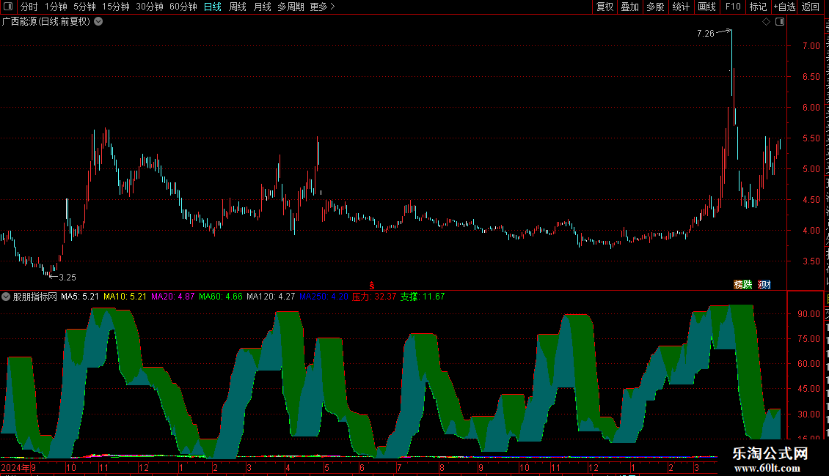Click the 复权 adjustment button
This screenshot has height=476, width=829.
605,7
